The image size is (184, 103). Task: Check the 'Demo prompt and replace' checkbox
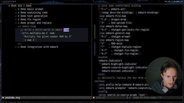pyautogui.click(x=18, y=23)
